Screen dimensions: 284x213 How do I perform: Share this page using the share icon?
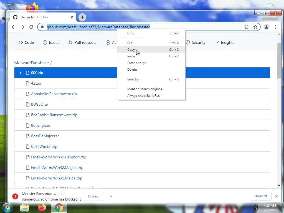click(246, 27)
